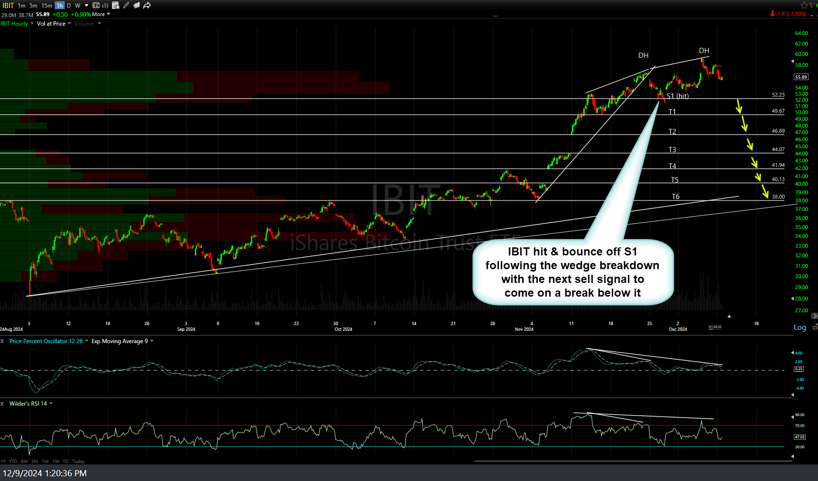Click the horizontal scrollbar below the RSI panel
Screen dimensions: 818x481
[x=633, y=461]
